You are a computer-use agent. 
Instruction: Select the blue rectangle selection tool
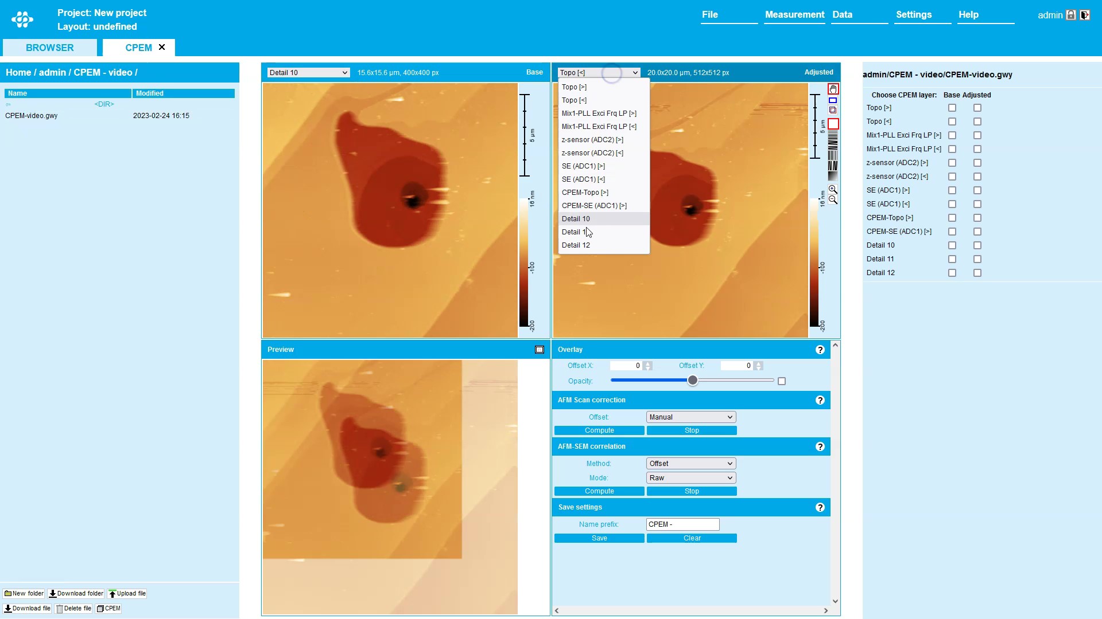[833, 100]
